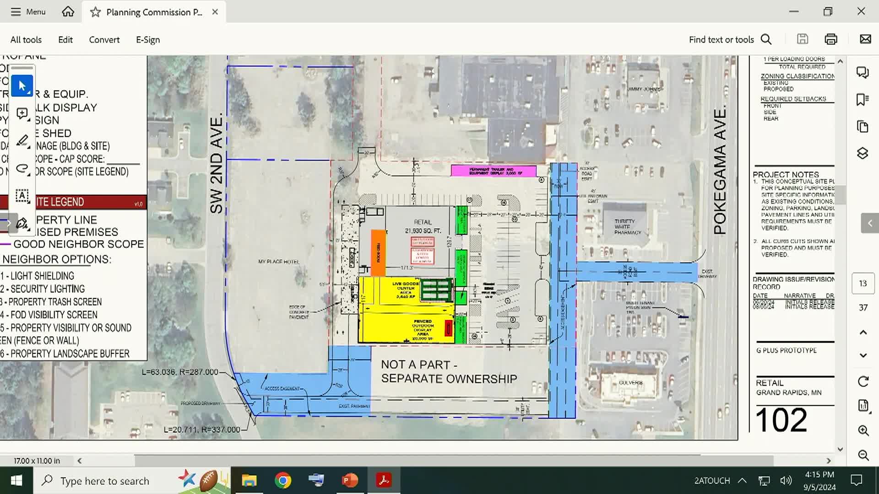Zoom out of the document

coord(863,455)
